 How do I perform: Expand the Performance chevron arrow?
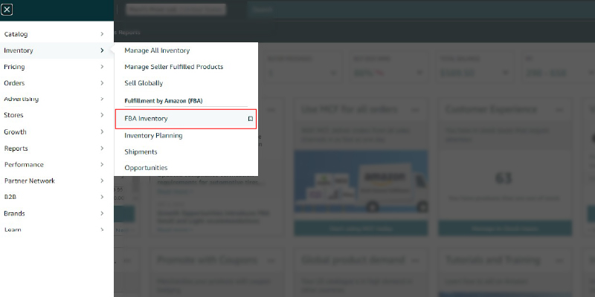[102, 164]
